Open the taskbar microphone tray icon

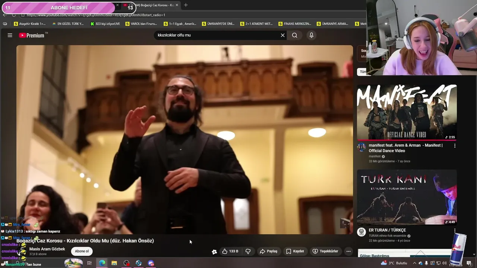coord(426,263)
